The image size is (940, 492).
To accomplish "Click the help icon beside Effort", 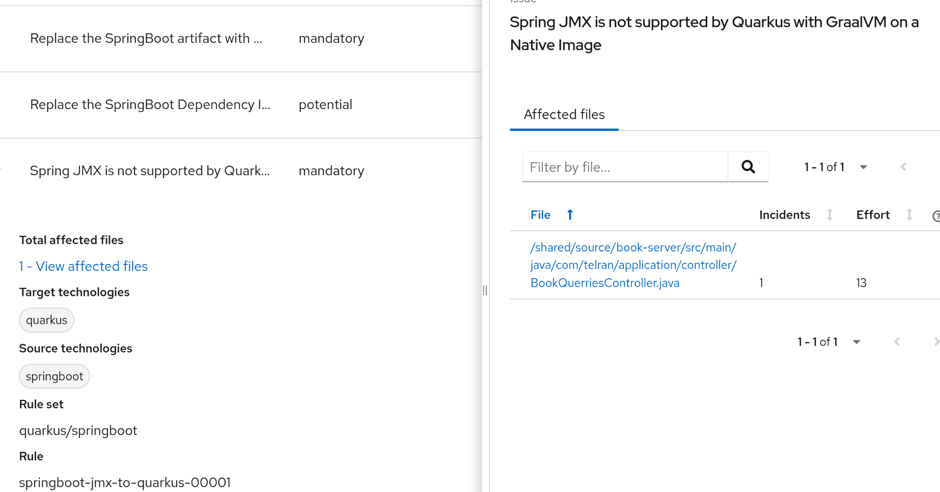I will pos(935,216).
